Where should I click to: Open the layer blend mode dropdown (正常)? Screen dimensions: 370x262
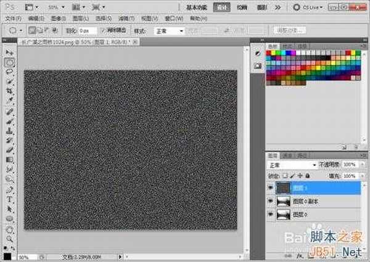point(290,166)
